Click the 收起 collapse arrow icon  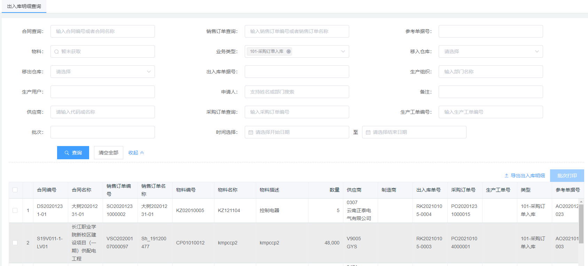[x=142, y=153]
